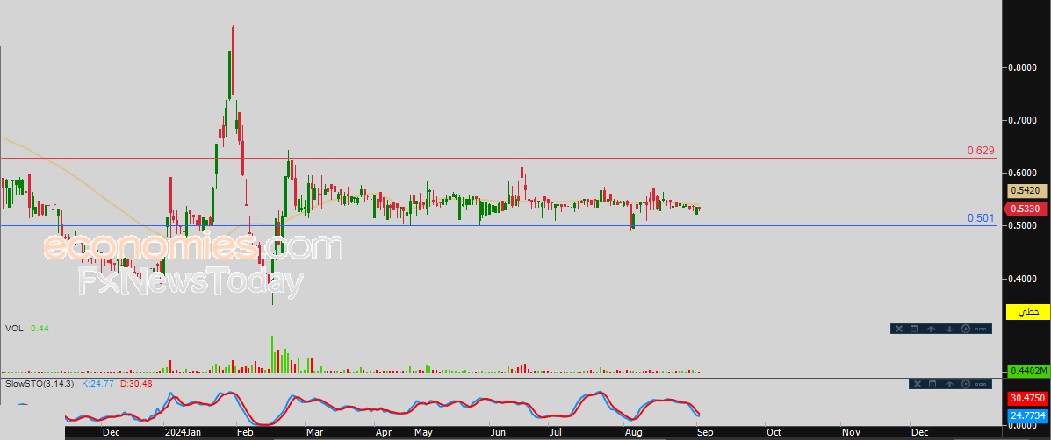The image size is (1051, 440).
Task: Move the SlowSTO panel up
Action: point(949,384)
